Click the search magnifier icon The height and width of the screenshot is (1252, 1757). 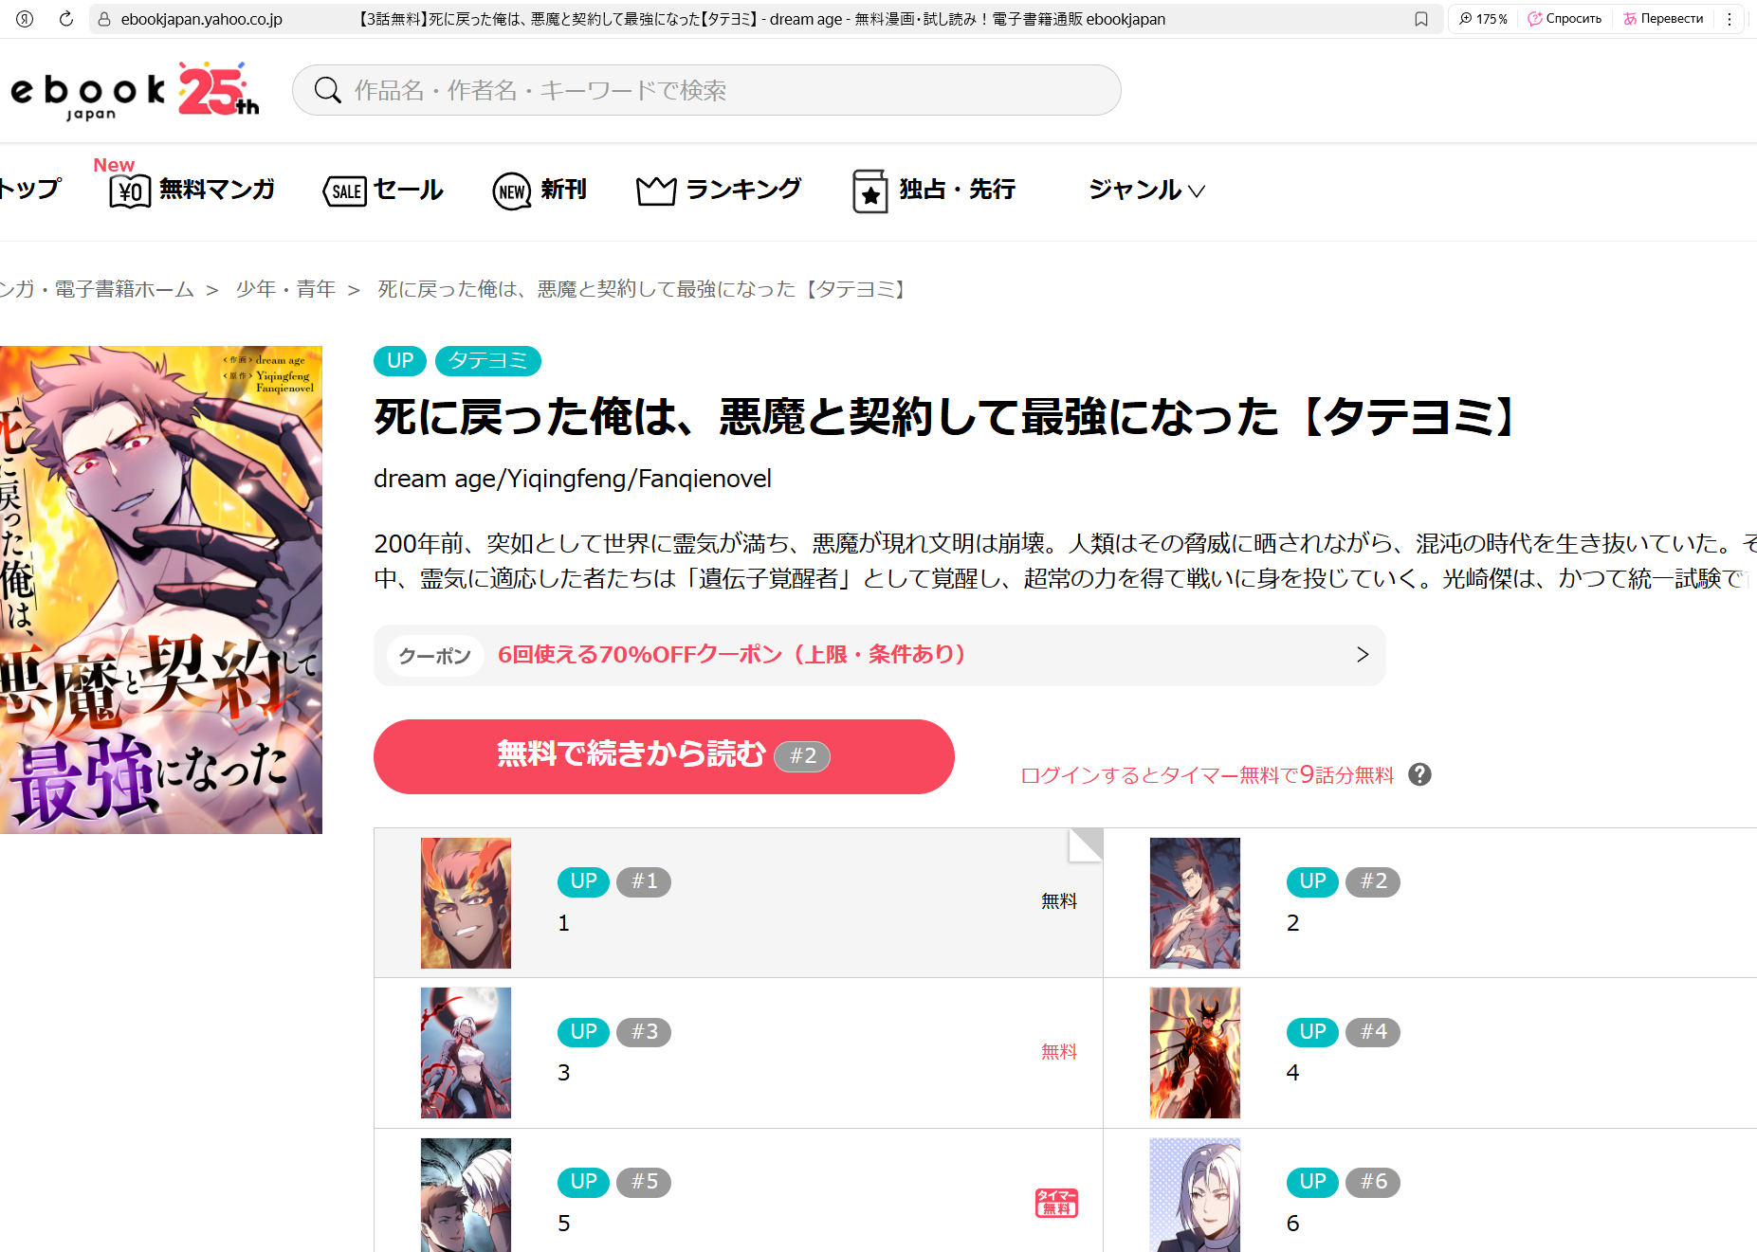[x=327, y=90]
